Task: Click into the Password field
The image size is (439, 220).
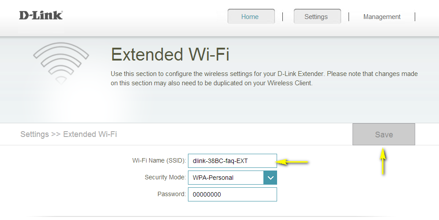Action: 232,194
